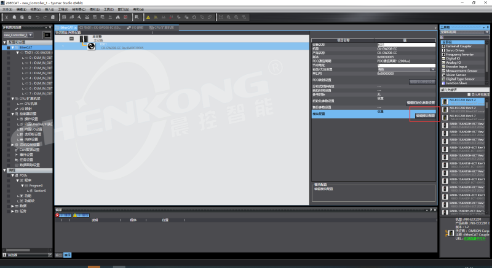Select the NX-ECC203 Rev:1.7 device in toolbox

[x=463, y=117]
